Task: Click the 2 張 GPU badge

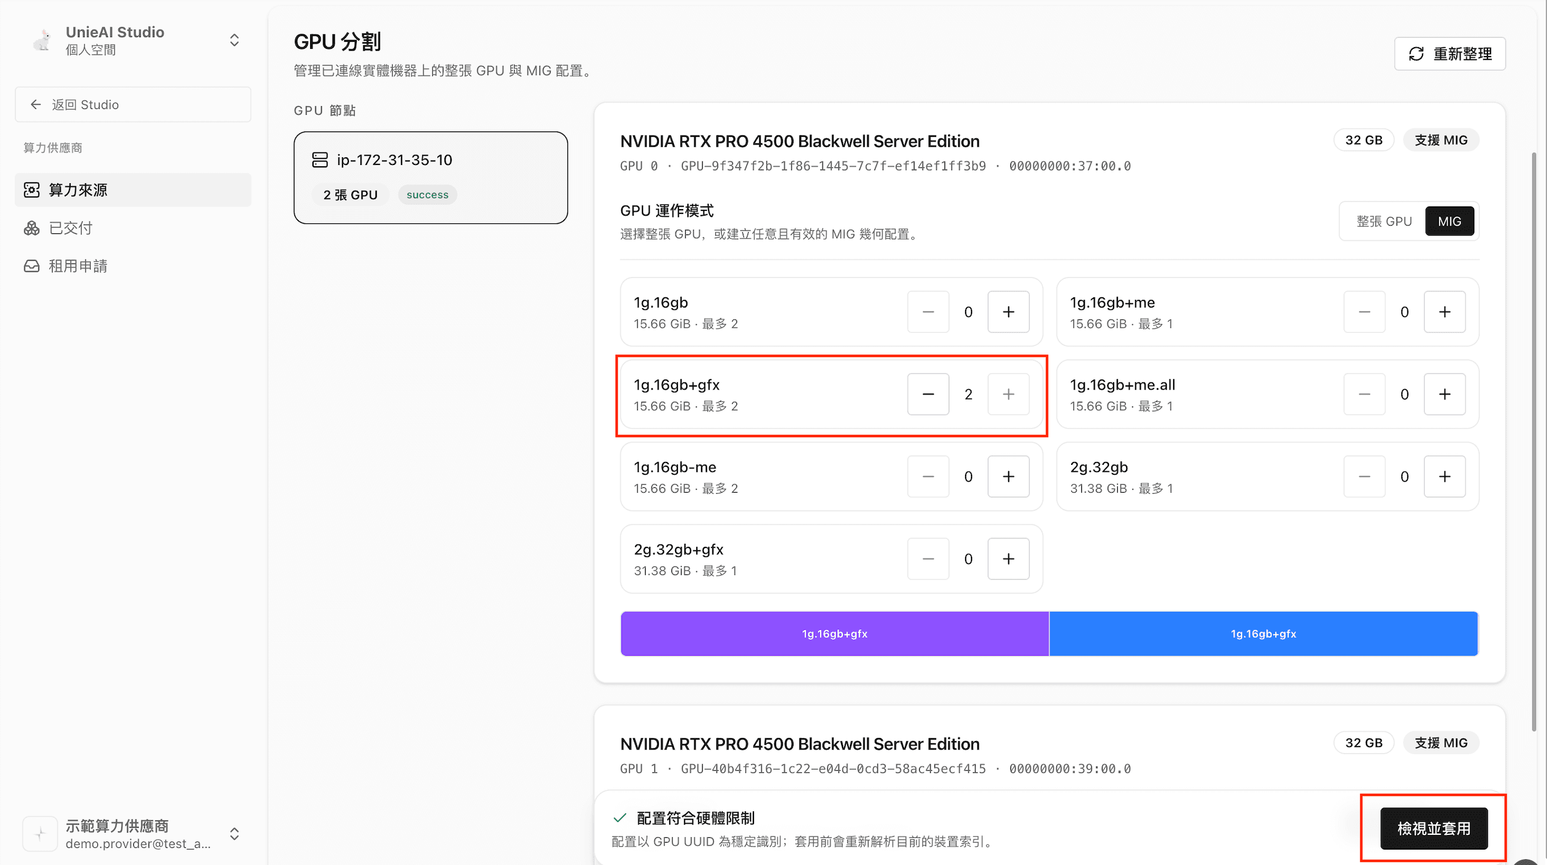Action: pyautogui.click(x=351, y=195)
